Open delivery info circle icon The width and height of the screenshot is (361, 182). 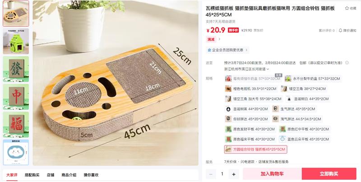(x=347, y=63)
